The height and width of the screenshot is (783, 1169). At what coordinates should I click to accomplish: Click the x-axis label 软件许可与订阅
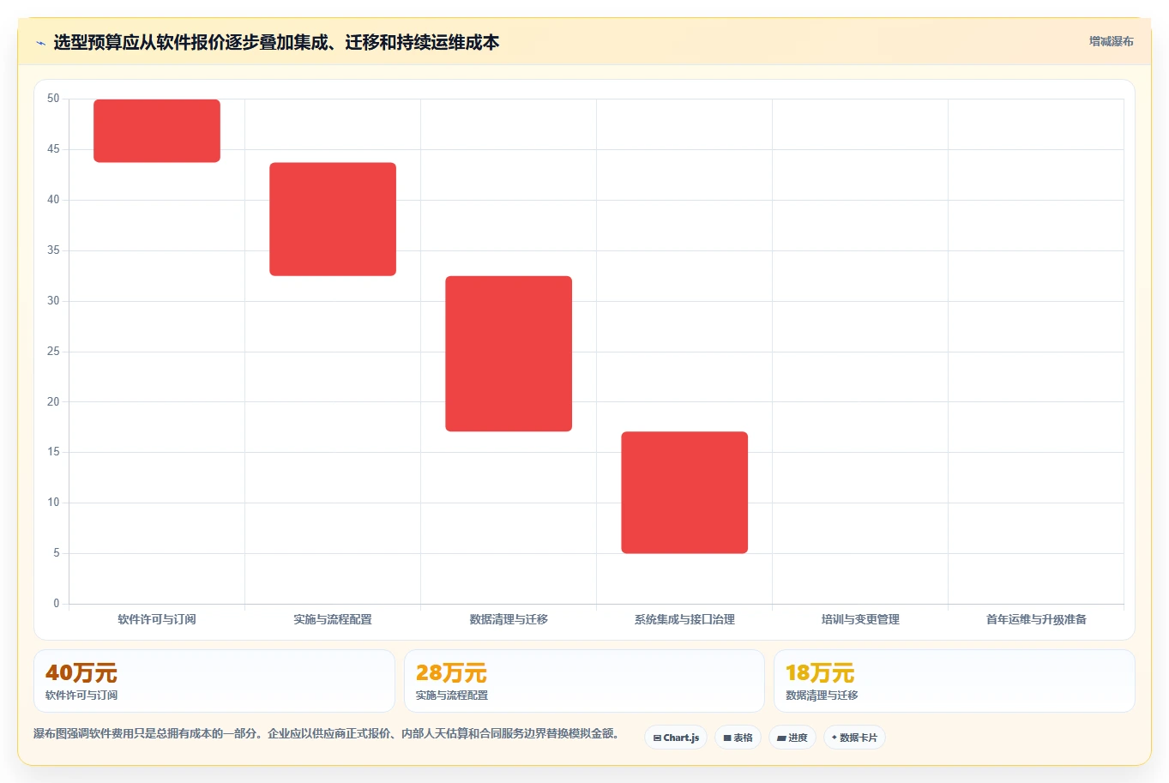(157, 619)
